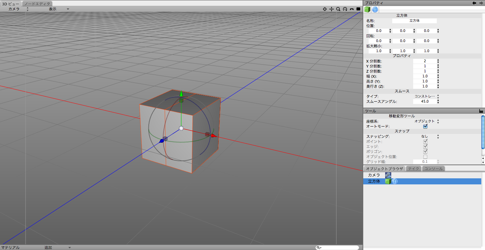Open the スナッピング なし dropdown
This screenshot has width=485, height=250.
pos(426,136)
